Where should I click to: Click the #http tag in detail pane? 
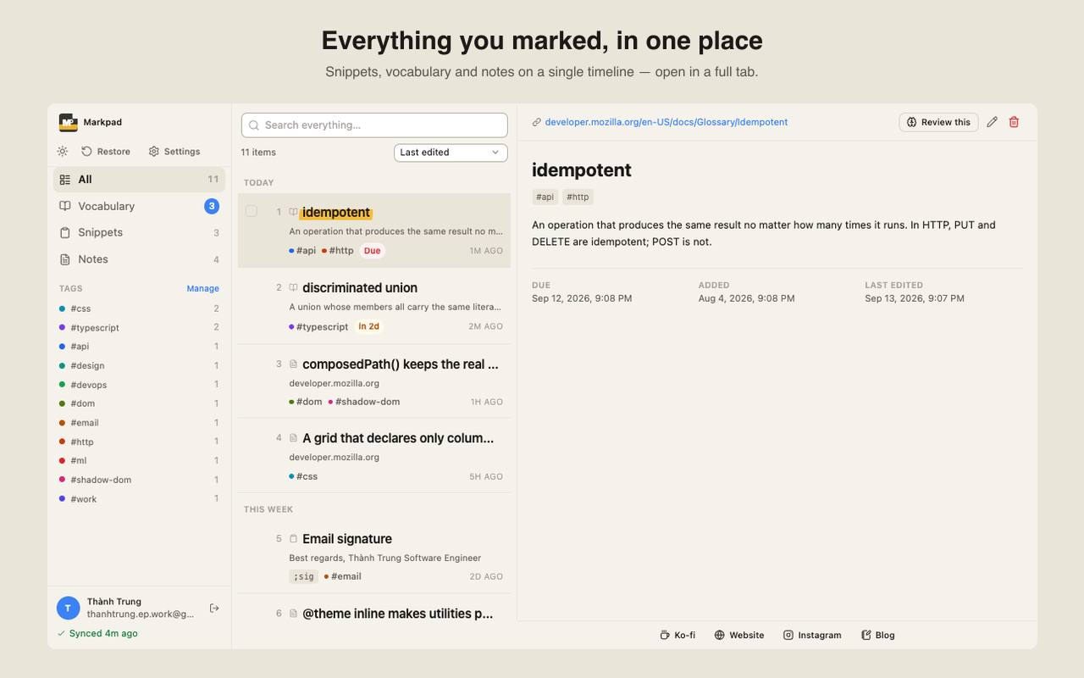point(578,197)
